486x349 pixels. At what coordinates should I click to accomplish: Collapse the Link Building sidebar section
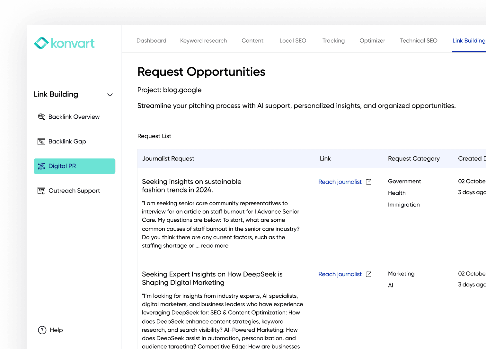click(110, 95)
